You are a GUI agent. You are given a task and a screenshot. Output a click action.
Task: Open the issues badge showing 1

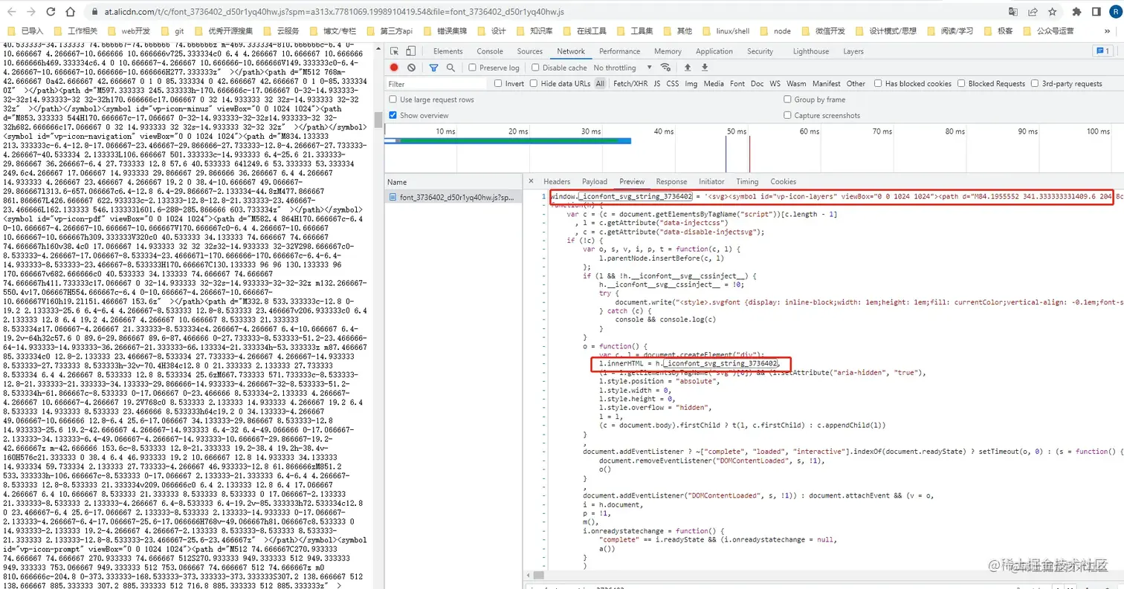[1102, 51]
